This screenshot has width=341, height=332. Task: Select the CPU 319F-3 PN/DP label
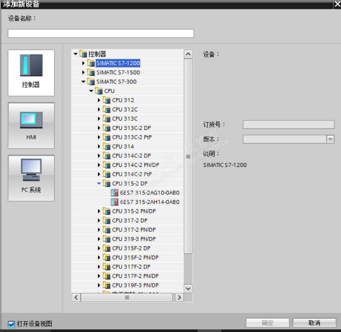tap(135, 285)
